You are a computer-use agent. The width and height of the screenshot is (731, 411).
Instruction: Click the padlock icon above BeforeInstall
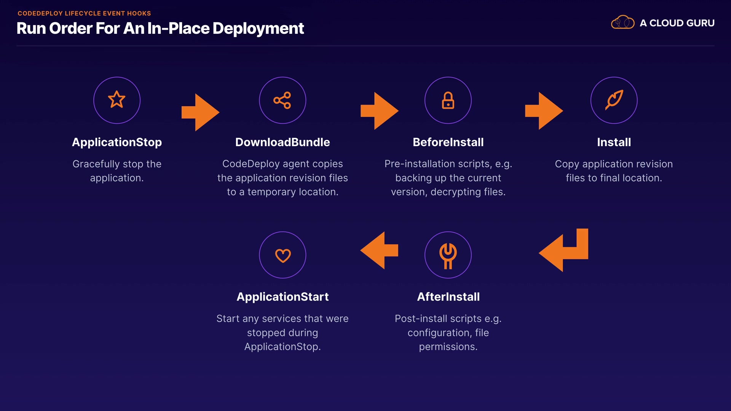[448, 100]
